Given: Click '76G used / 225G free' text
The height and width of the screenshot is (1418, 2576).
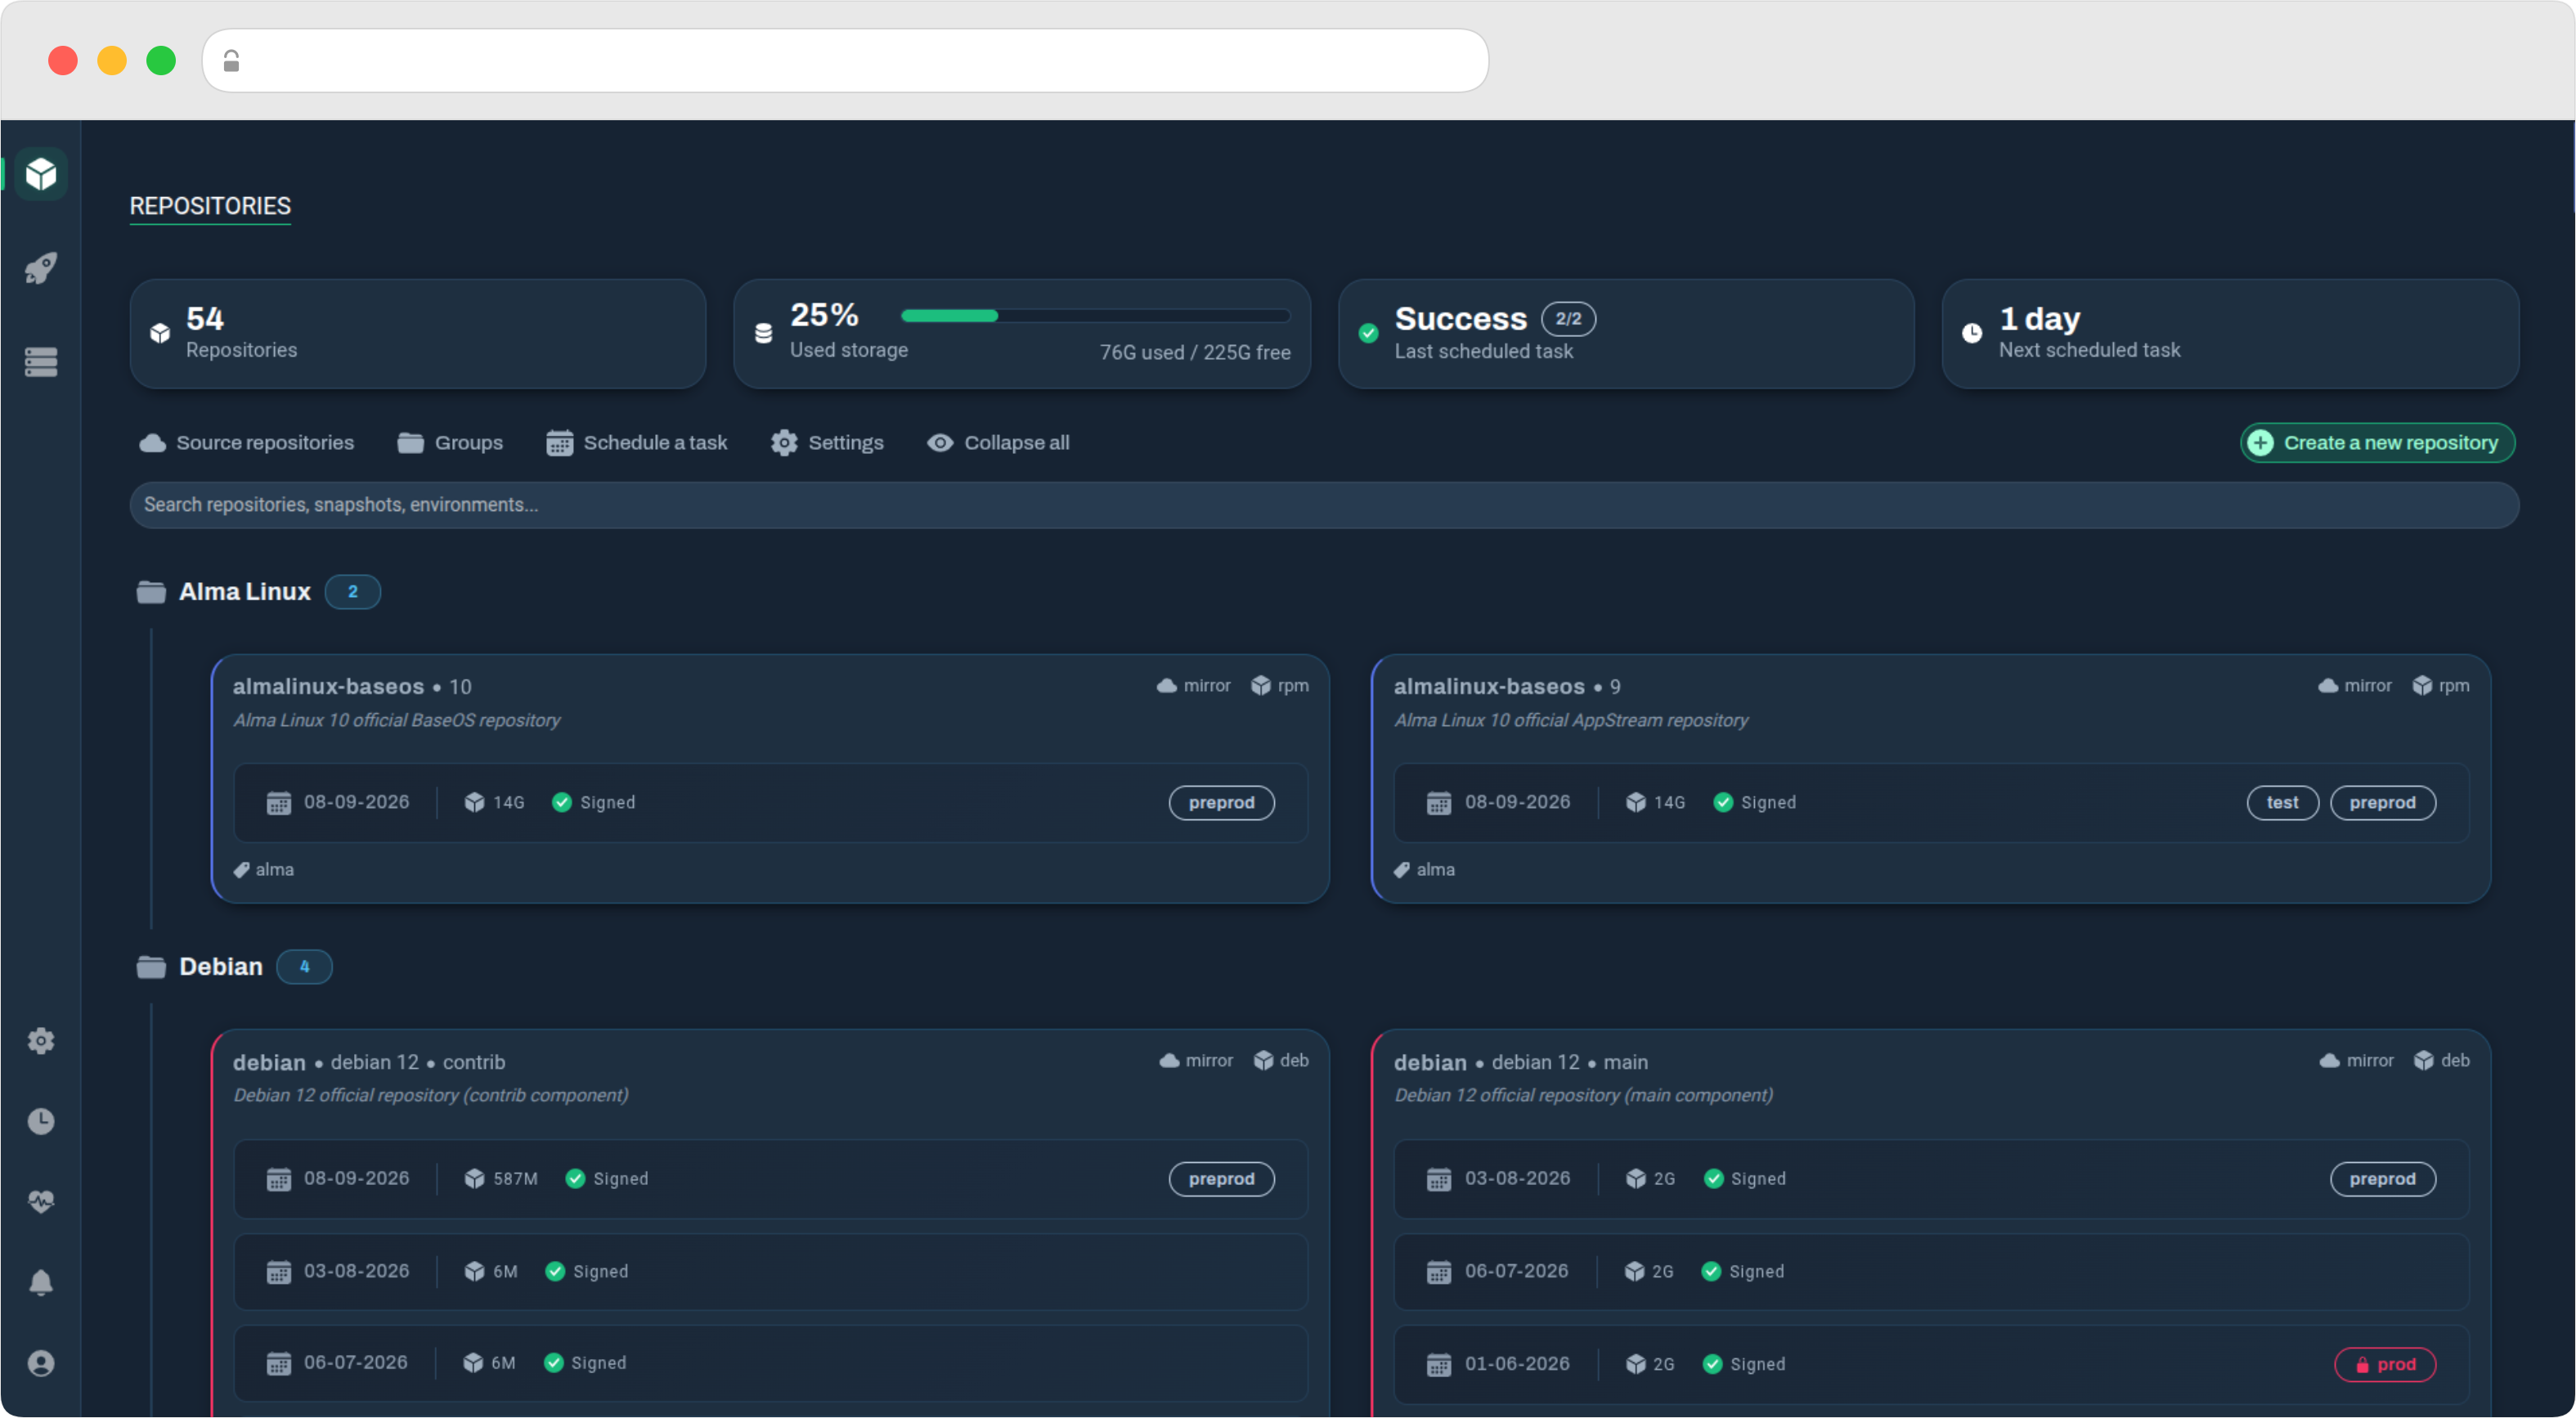Looking at the screenshot, I should click(x=1195, y=352).
